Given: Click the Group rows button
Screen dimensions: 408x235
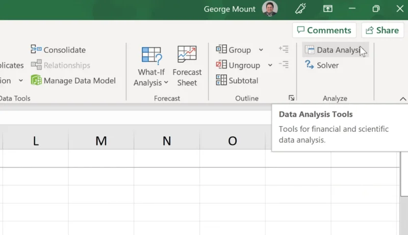Looking at the screenshot, I should point(234,49).
